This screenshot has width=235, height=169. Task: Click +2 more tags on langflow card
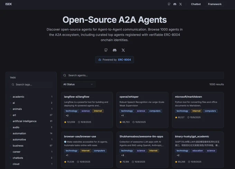tap(67, 116)
